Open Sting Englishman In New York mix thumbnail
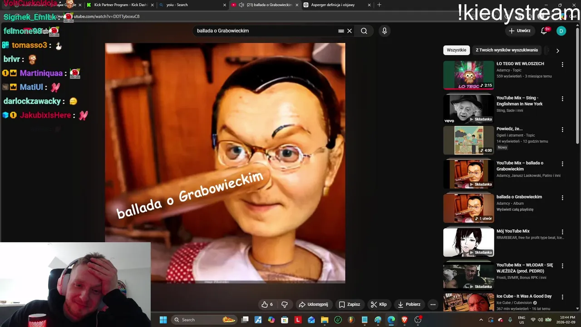581x327 pixels. tap(468, 109)
